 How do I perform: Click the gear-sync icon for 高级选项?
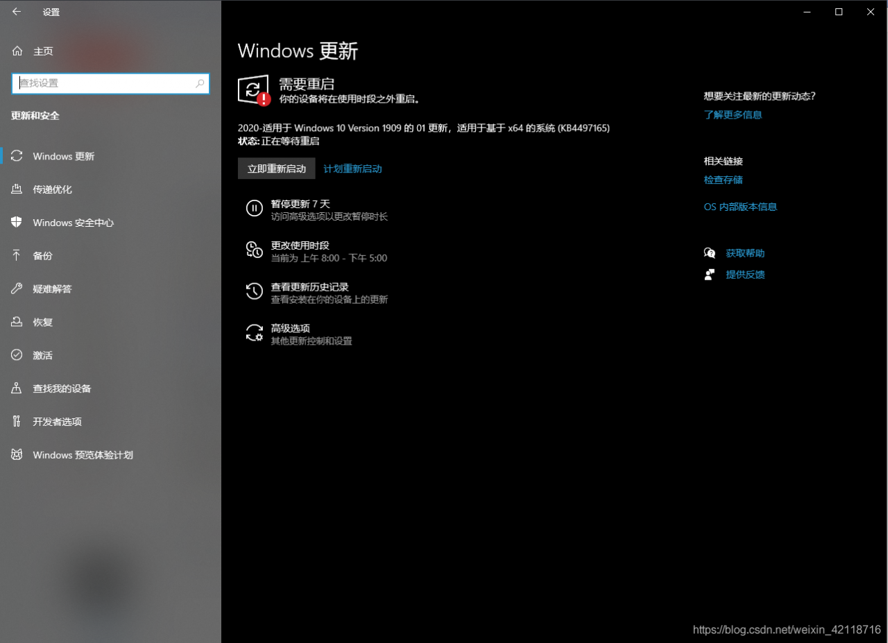tap(255, 333)
